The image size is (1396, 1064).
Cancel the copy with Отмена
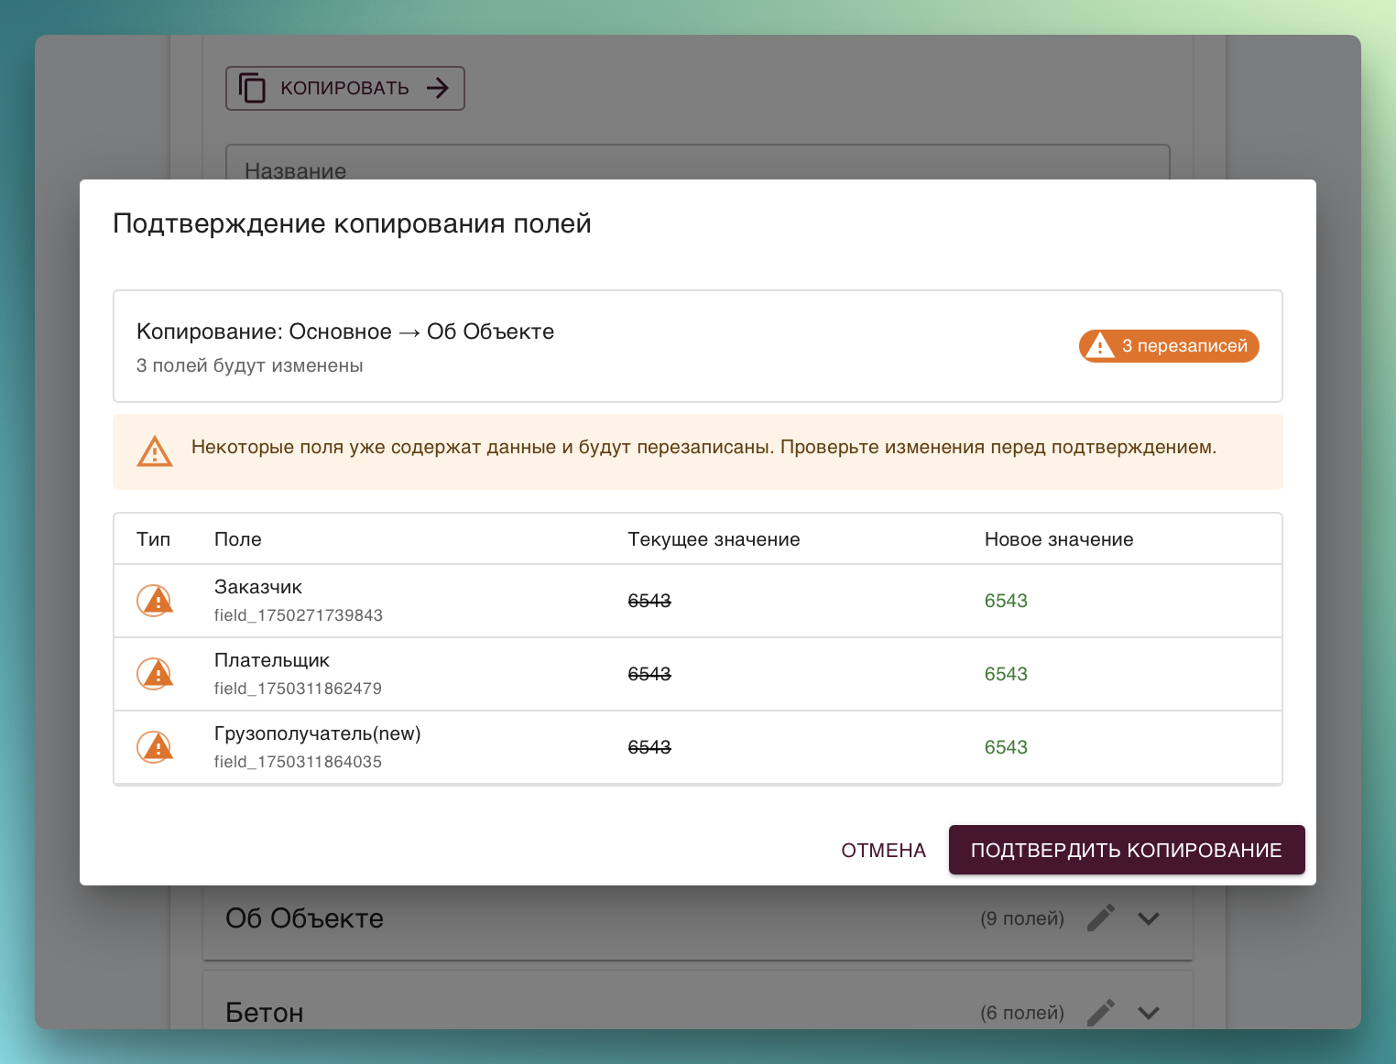coord(883,851)
